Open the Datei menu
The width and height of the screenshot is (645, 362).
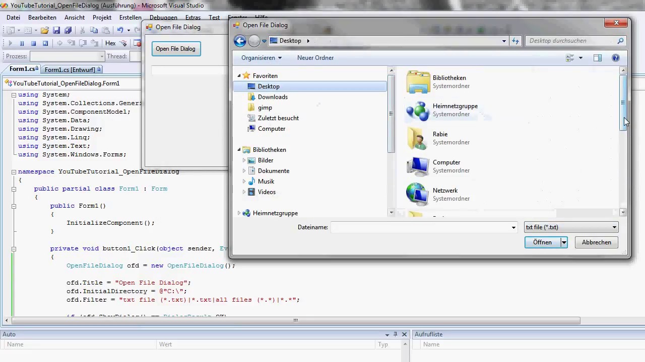tap(13, 17)
